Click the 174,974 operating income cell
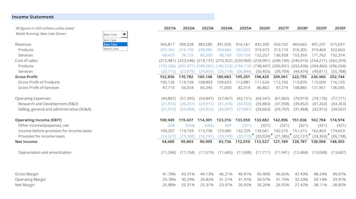Screen dimensions: 356x199 [x=337, y=120]
